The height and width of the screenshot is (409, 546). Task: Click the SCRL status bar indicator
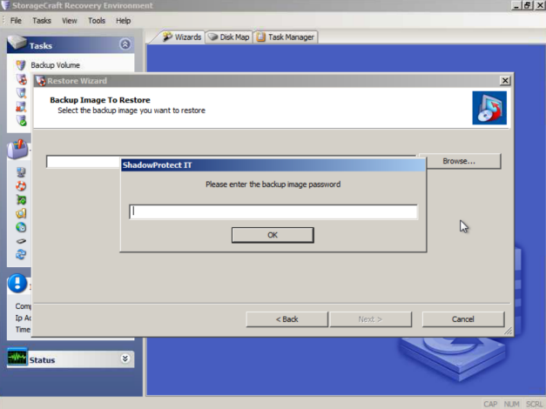point(534,404)
